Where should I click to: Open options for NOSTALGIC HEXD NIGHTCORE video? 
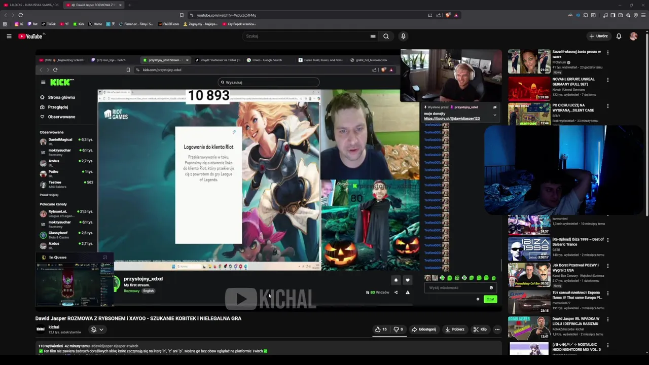point(607,345)
